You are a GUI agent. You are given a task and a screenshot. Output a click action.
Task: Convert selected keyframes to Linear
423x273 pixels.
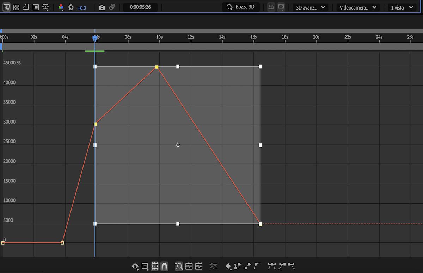click(247, 266)
